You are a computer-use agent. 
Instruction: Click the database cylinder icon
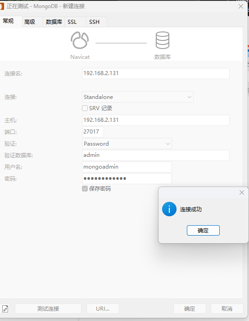(163, 40)
